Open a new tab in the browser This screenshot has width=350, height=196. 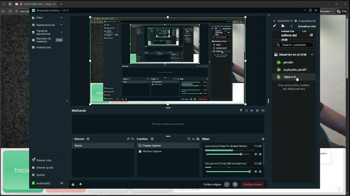pos(61,4)
